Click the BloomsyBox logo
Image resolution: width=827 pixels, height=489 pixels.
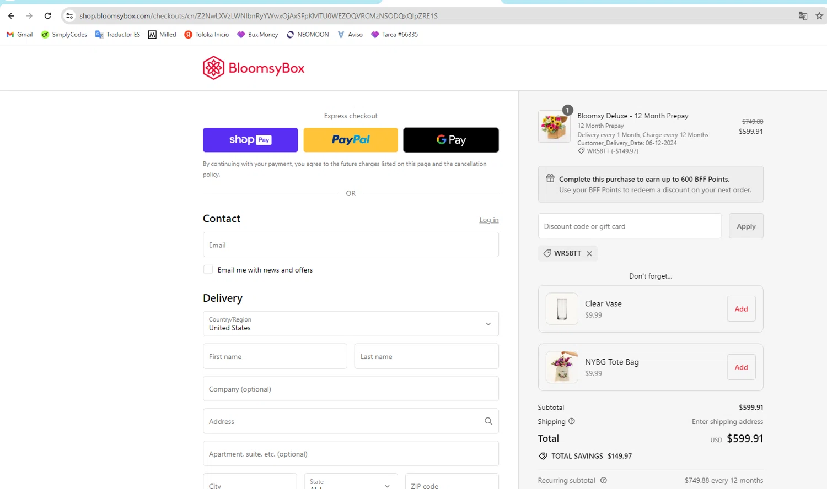tap(254, 68)
